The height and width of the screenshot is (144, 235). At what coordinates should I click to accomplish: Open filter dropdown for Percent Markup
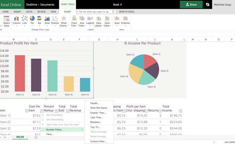(56, 111)
